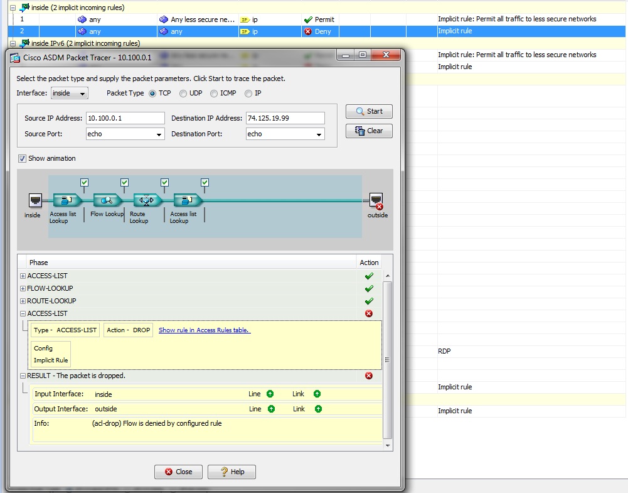Expand the ROUTE-LOOKUP phase
This screenshot has width=628, height=493.
tap(23, 301)
